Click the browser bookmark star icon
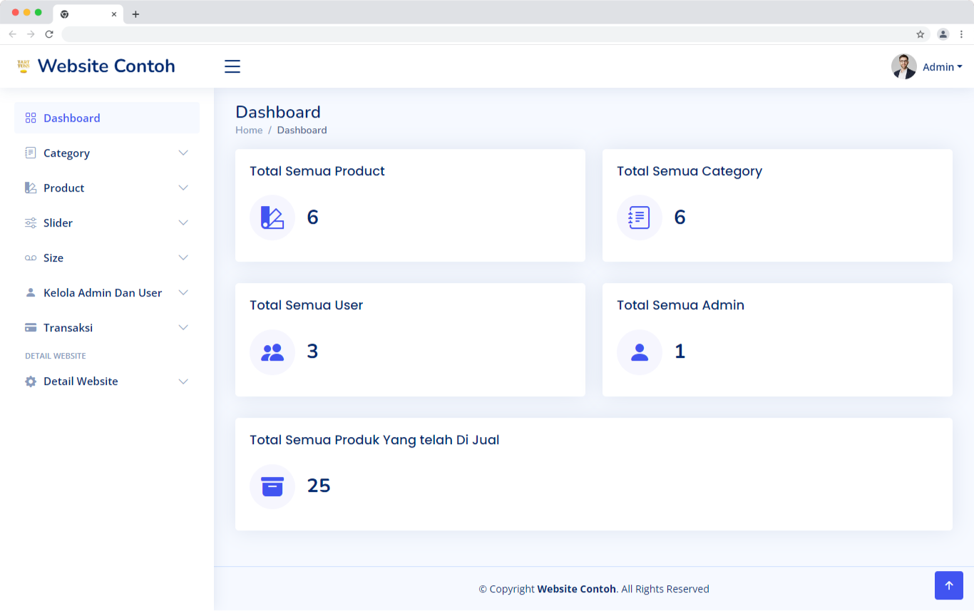This screenshot has height=611, width=974. point(920,34)
